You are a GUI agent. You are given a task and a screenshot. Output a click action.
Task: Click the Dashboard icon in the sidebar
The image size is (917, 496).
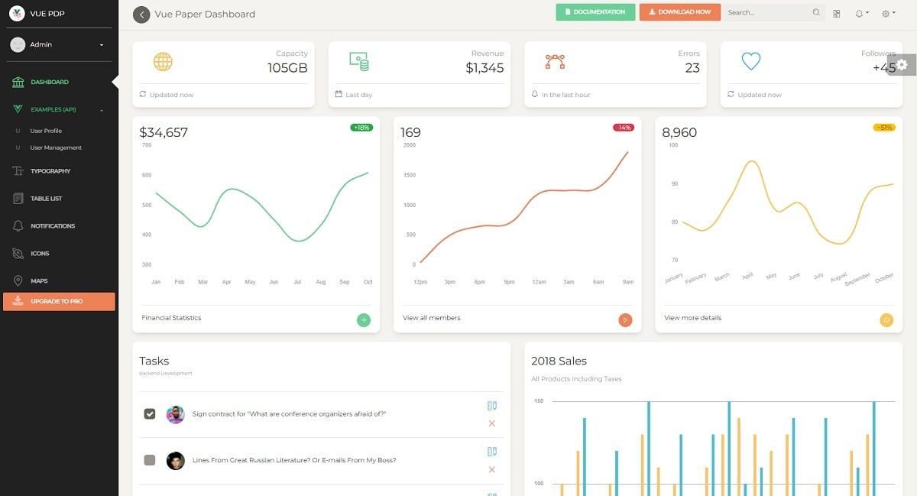coord(17,82)
